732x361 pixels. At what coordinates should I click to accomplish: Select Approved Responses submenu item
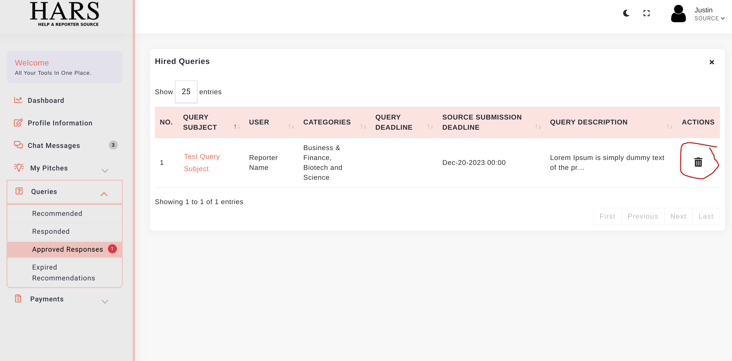pos(65,250)
